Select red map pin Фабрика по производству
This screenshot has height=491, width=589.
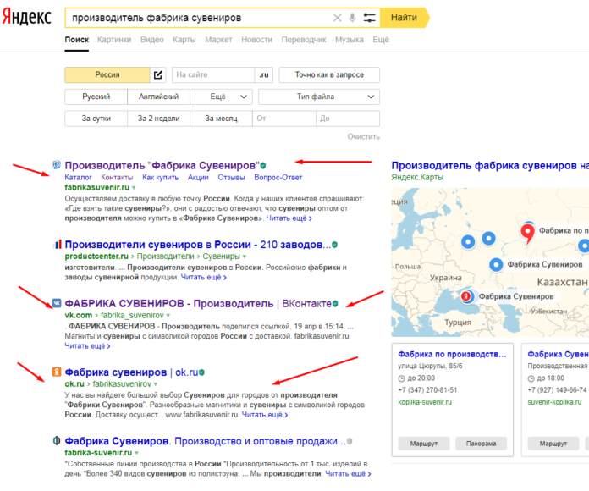click(x=528, y=233)
